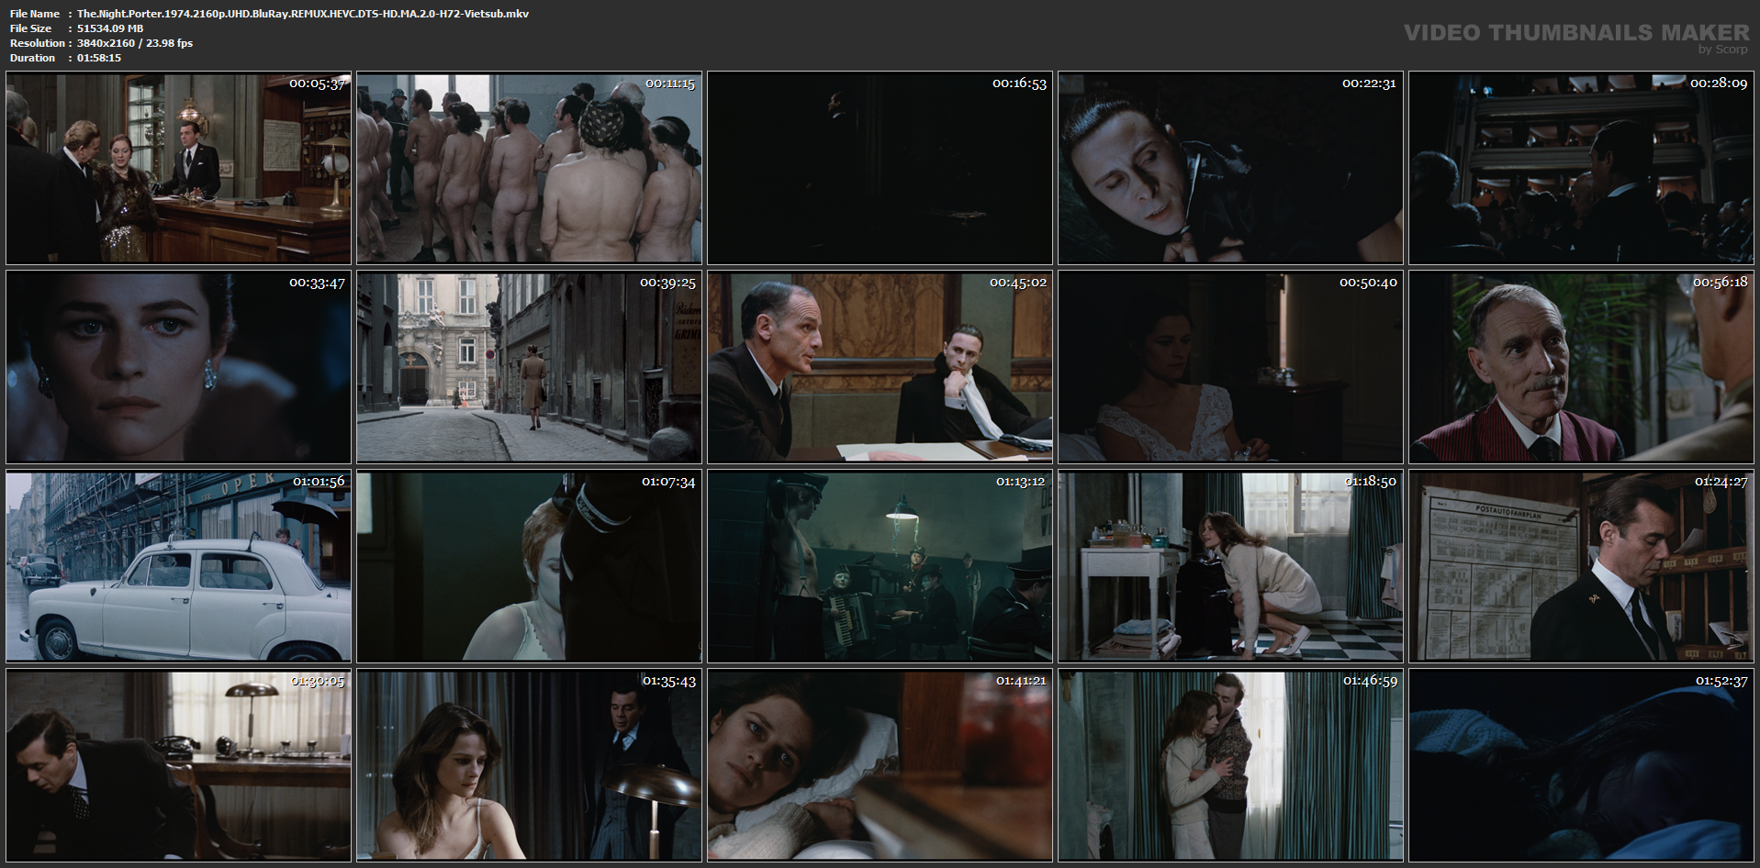Viewport: 1760px width, 868px height.
Task: Click the thumbnail stamped 01:07:34
Action: point(530,566)
